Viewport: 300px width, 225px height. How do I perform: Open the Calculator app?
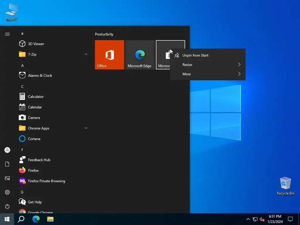tap(54, 97)
